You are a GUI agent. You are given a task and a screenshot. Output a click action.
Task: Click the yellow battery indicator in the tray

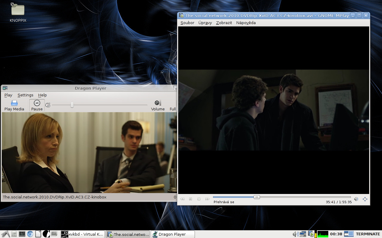316,235
